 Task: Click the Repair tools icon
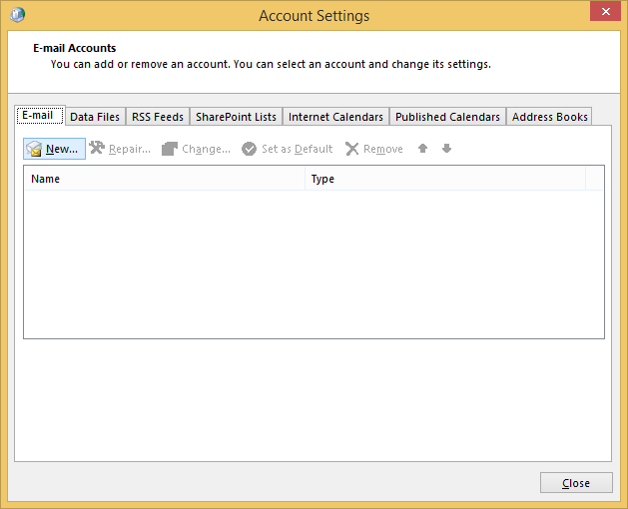tap(97, 149)
